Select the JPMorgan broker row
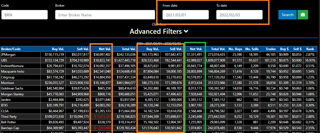Viewport: 320px width, 133px height. click(x=8, y=55)
